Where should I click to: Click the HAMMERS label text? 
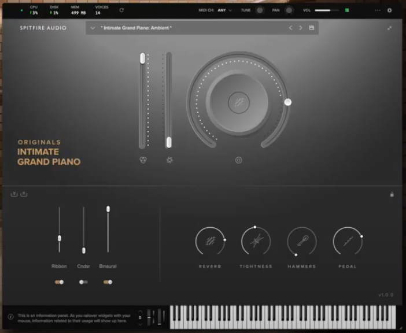[x=302, y=267]
